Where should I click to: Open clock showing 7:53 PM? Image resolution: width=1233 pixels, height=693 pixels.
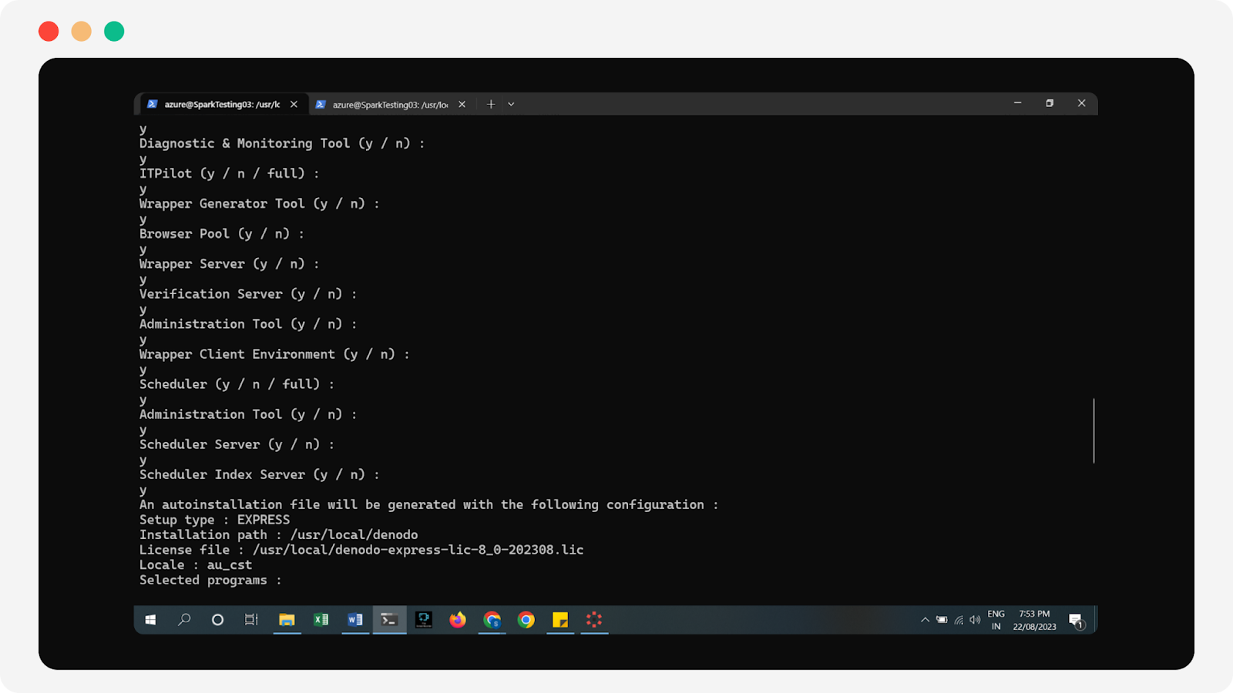click(x=1034, y=621)
